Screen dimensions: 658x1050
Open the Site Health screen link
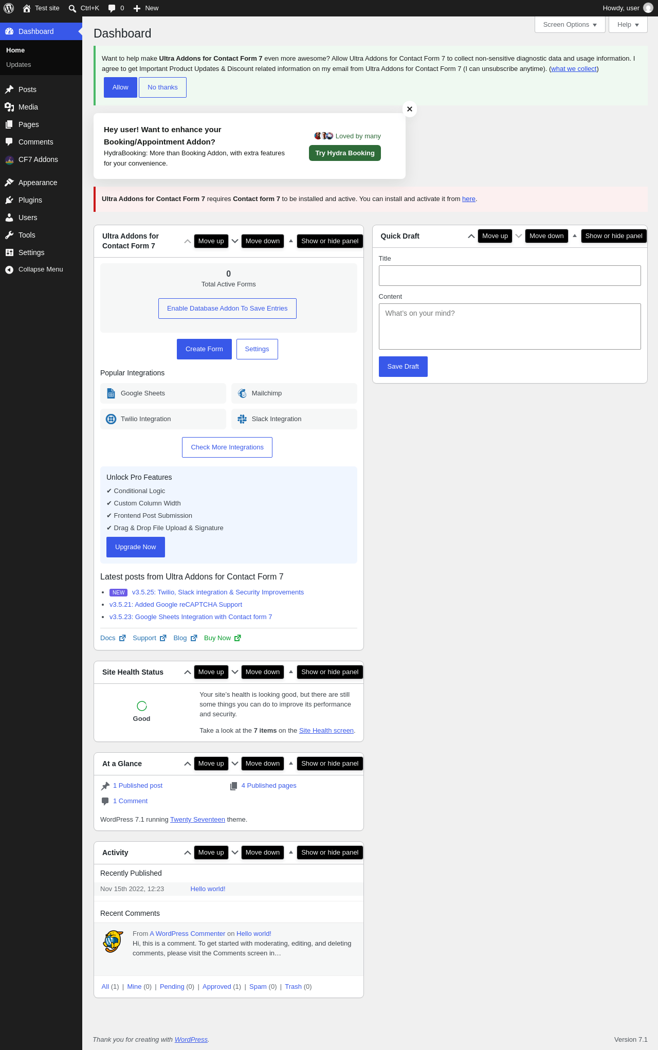[326, 731]
